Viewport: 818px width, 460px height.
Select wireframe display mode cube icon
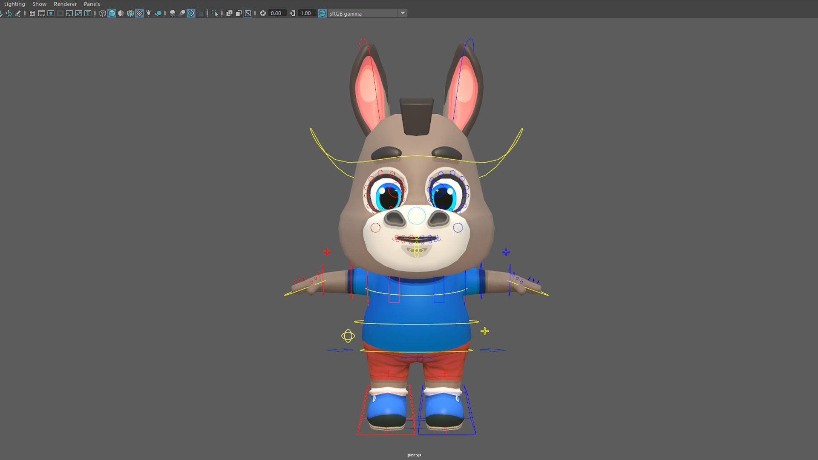pos(102,13)
